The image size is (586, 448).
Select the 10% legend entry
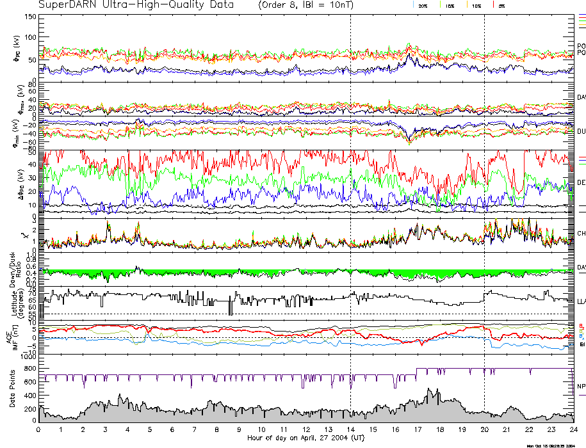[x=475, y=5]
